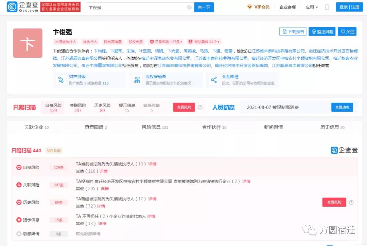
Task: Click the search input field
Action: coord(140,7)
